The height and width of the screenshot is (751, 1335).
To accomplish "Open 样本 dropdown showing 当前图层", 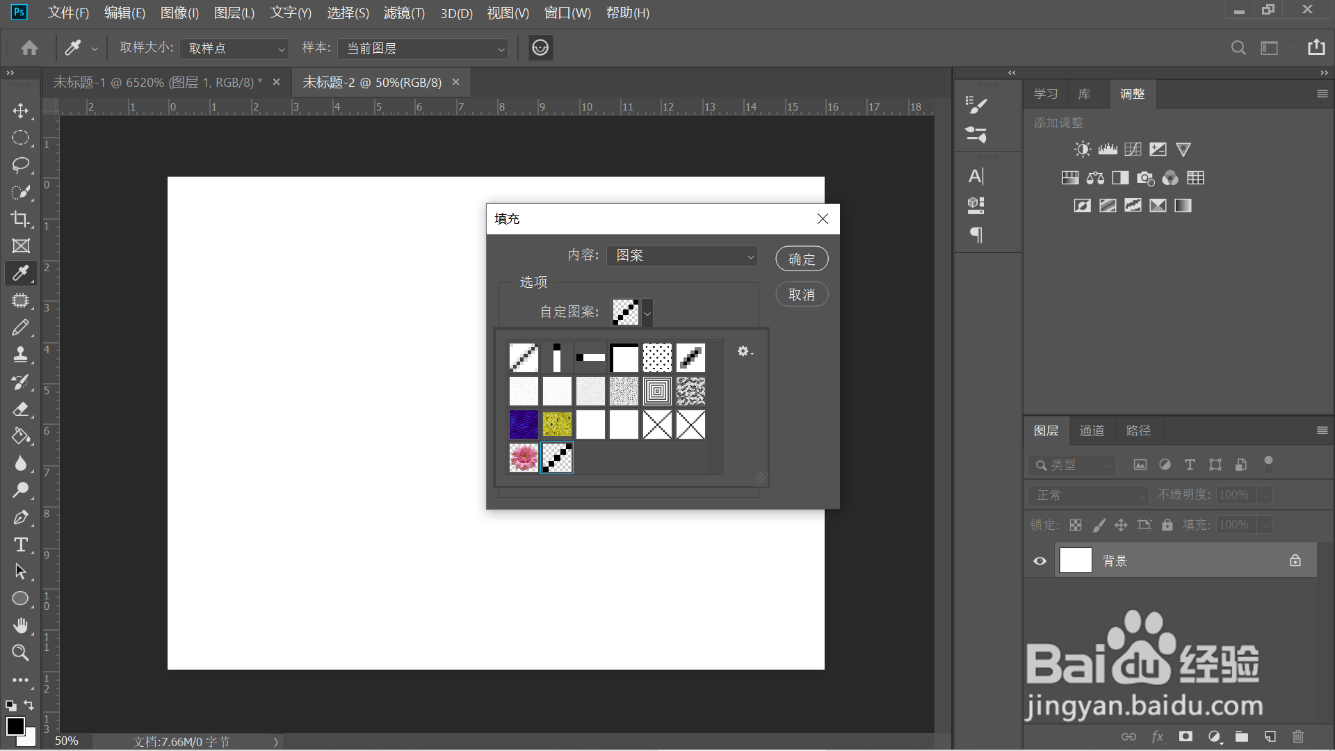I will (x=423, y=49).
